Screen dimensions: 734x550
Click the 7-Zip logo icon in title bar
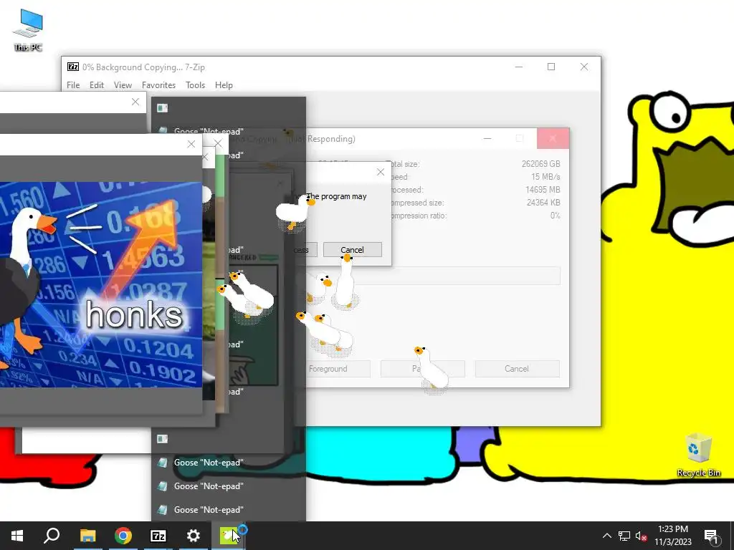click(x=72, y=67)
